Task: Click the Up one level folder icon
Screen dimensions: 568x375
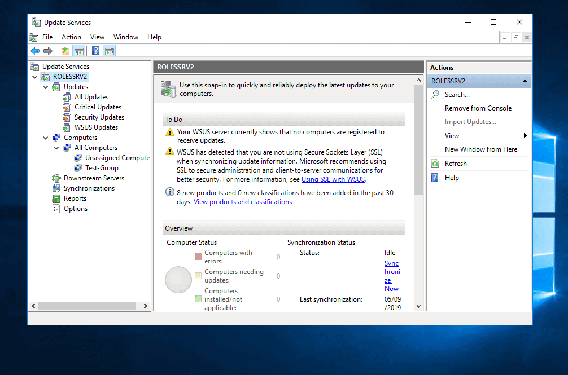Action: click(65, 51)
